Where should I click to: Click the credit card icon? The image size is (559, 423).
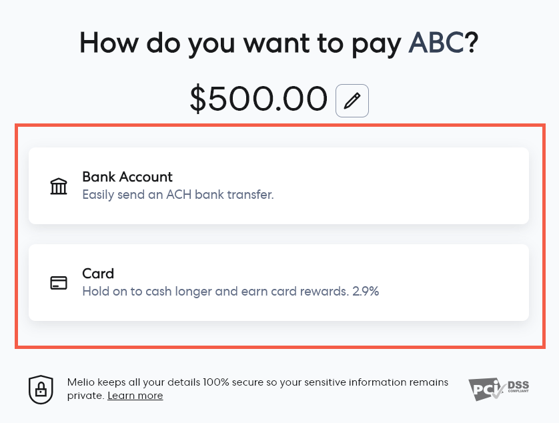pos(59,283)
